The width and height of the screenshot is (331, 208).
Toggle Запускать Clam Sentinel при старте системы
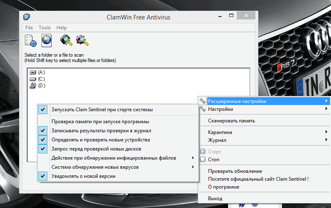118,110
